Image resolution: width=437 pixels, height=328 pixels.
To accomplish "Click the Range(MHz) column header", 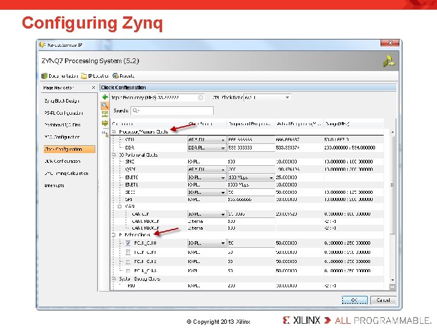I will click(x=353, y=124).
